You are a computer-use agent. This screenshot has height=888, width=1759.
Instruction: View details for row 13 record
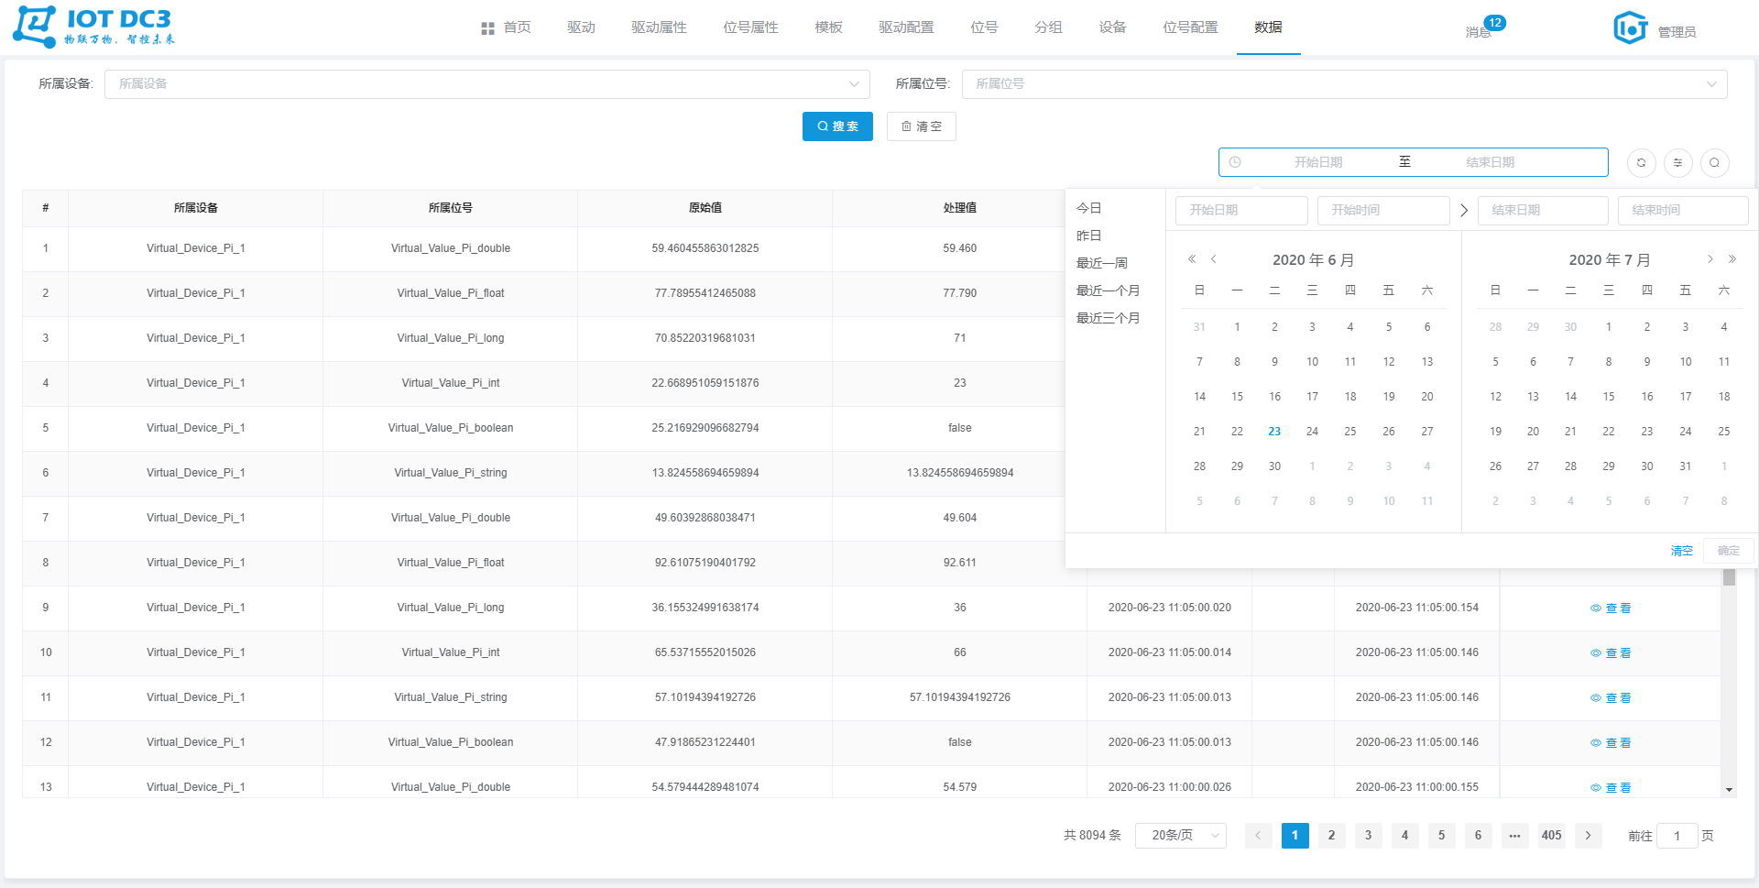(x=1611, y=788)
